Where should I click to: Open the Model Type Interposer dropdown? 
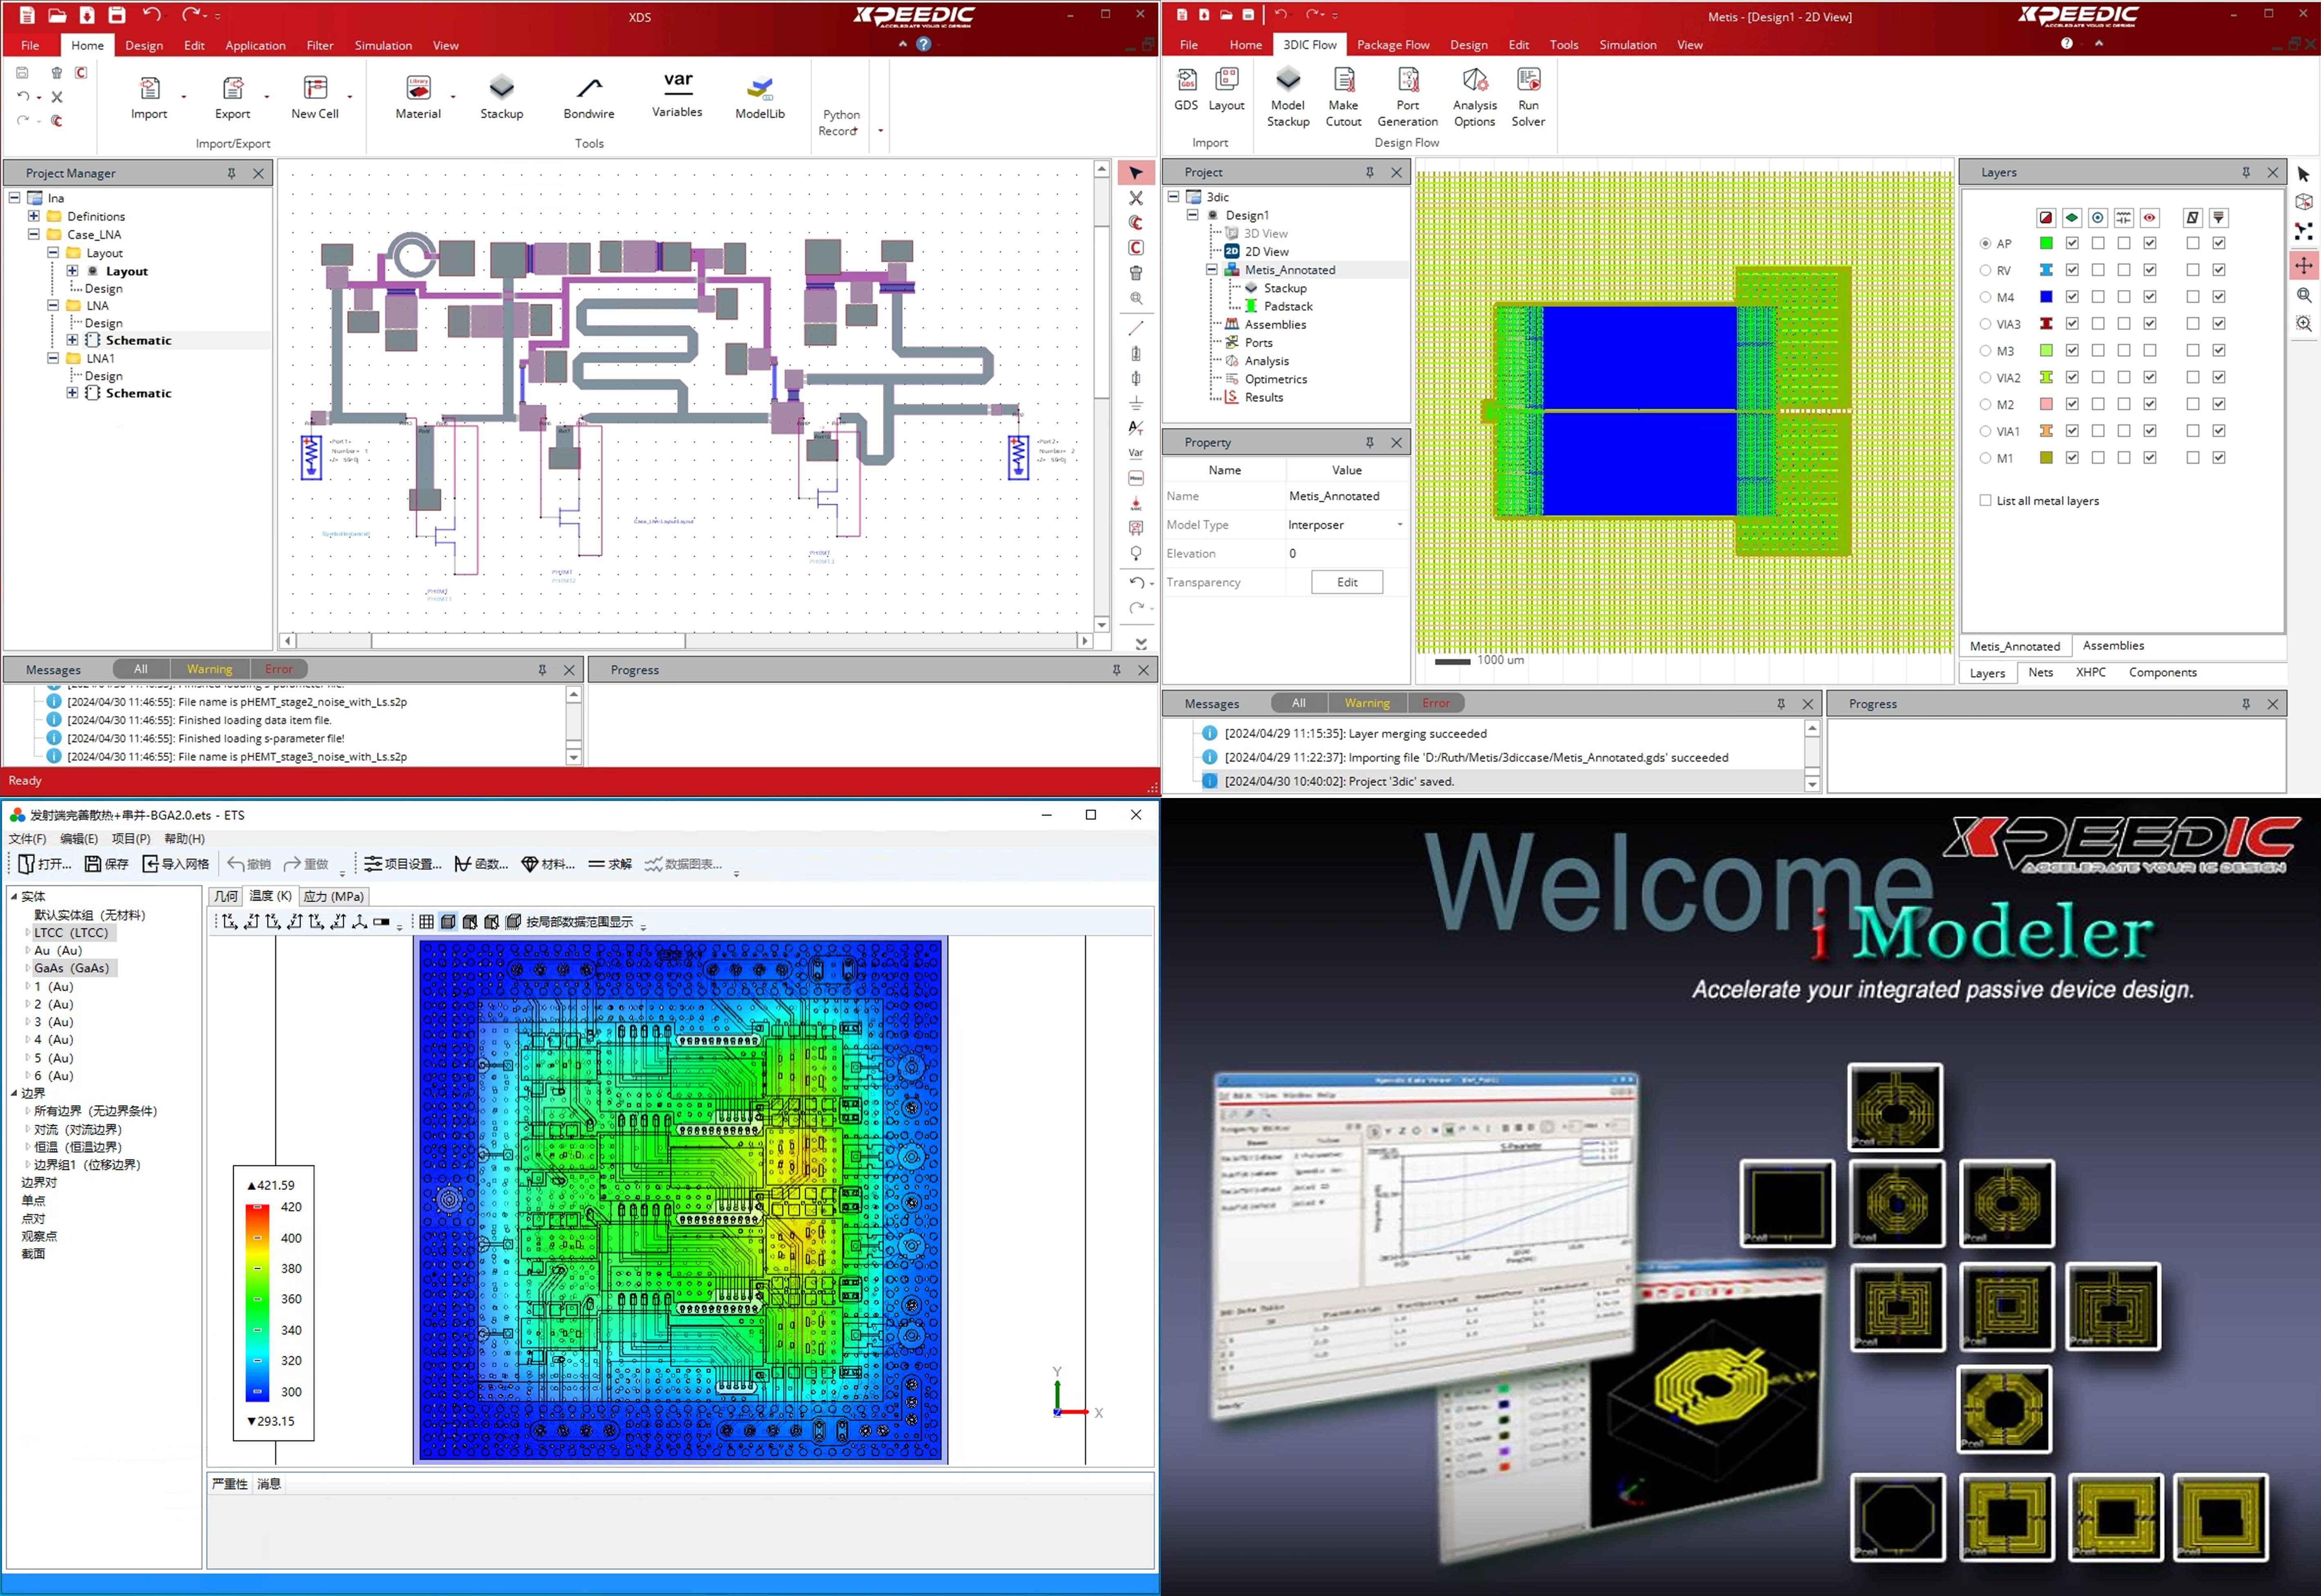click(1398, 525)
